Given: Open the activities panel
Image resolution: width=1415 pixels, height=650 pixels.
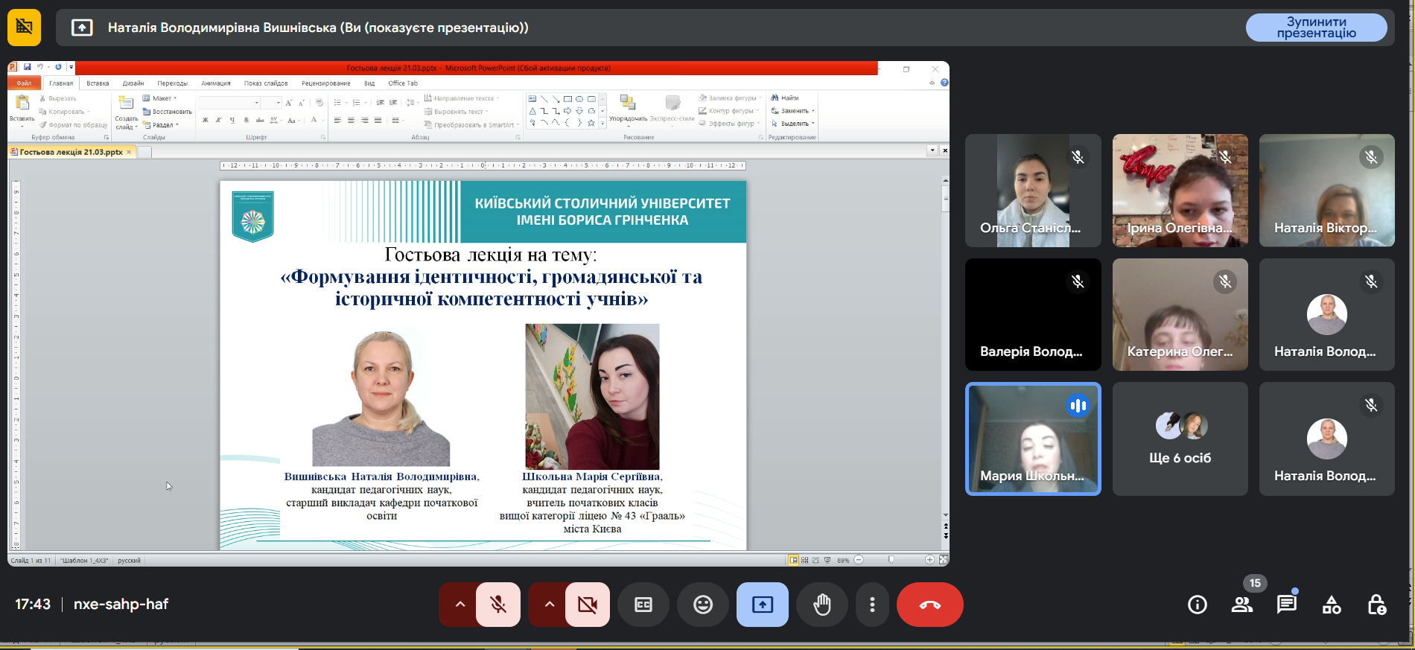Looking at the screenshot, I should pos(1331,605).
